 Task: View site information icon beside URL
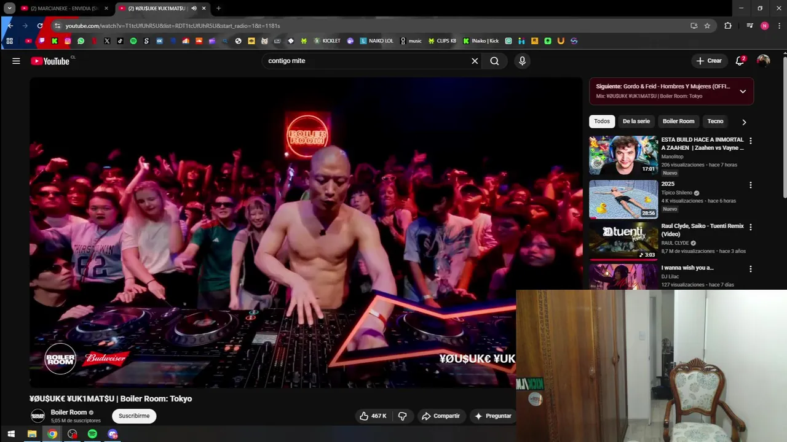(x=57, y=26)
